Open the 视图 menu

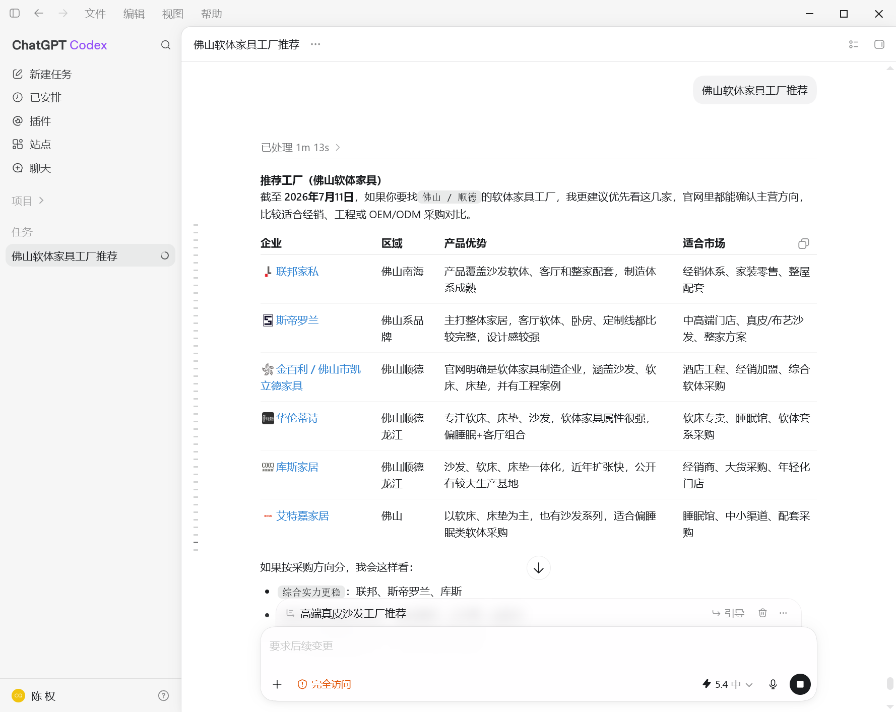click(x=173, y=14)
